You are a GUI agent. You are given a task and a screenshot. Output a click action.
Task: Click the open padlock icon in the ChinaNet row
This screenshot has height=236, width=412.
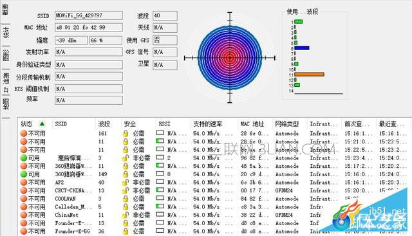tap(126, 215)
